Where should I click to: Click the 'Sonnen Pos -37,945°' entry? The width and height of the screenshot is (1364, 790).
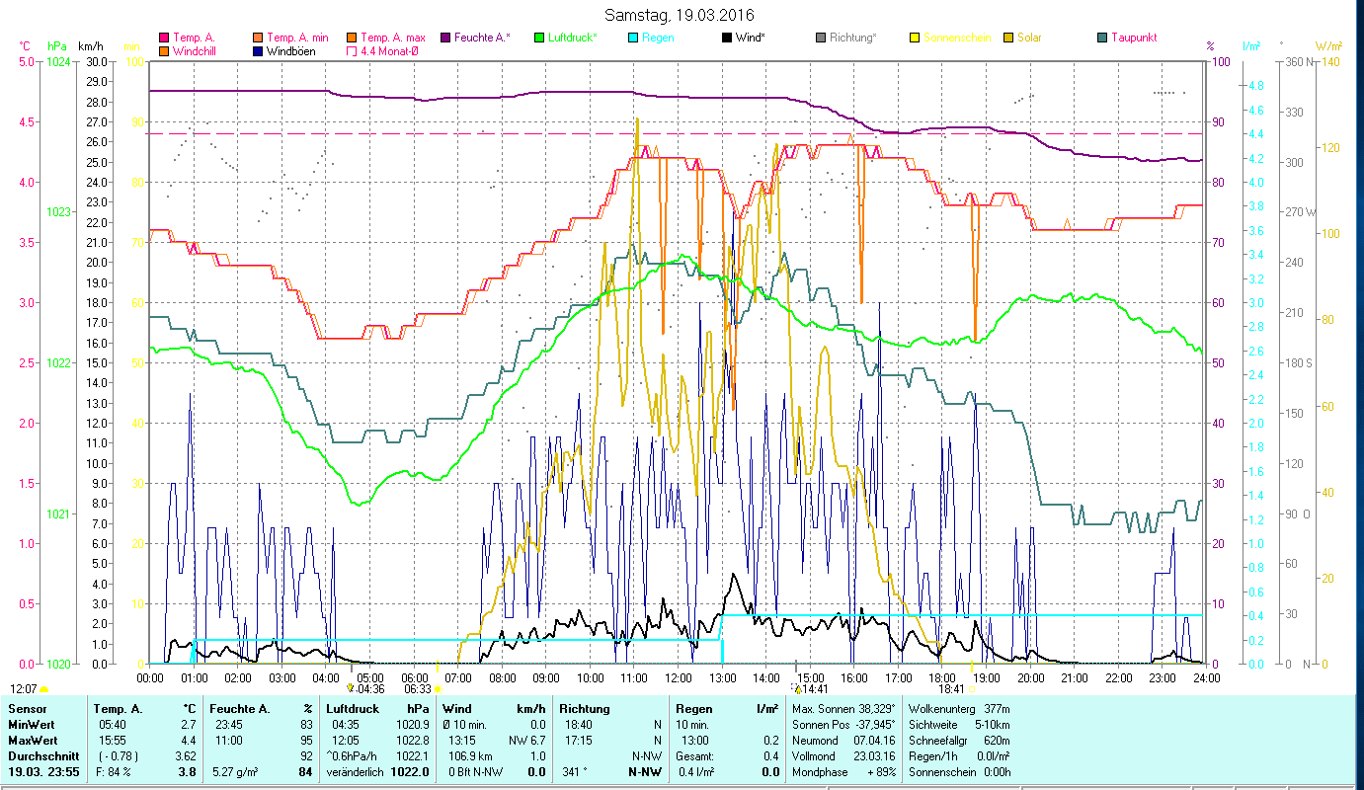pyautogui.click(x=843, y=725)
